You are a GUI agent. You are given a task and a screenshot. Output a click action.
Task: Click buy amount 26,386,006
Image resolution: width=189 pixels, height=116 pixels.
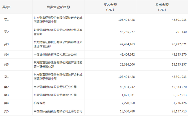tap(127, 64)
